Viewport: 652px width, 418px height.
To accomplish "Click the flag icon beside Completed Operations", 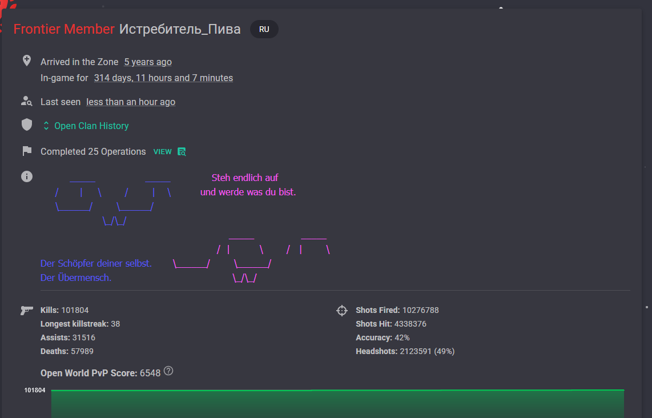I will click(x=26, y=151).
